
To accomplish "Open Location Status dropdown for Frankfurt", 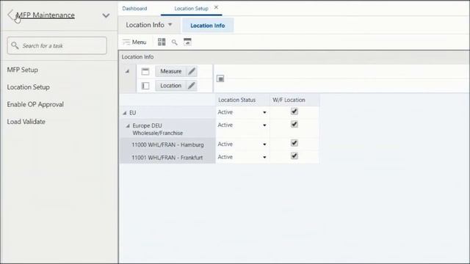I will pyautogui.click(x=264, y=158).
